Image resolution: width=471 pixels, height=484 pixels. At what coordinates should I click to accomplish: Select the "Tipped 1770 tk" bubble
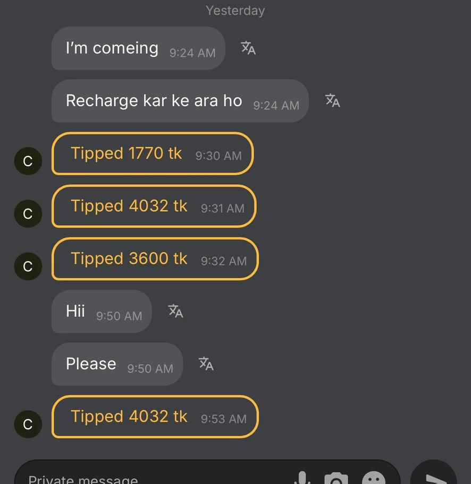coord(152,154)
